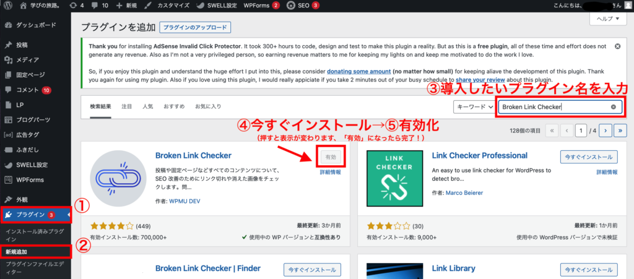
Task: Open author link Marco Beierer
Action: click(464, 193)
